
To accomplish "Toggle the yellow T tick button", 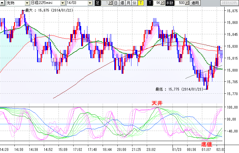I will point(140,3).
